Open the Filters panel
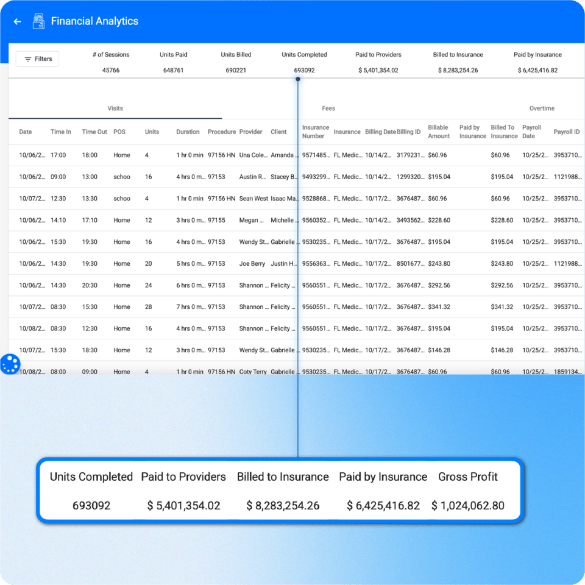 pos(37,58)
